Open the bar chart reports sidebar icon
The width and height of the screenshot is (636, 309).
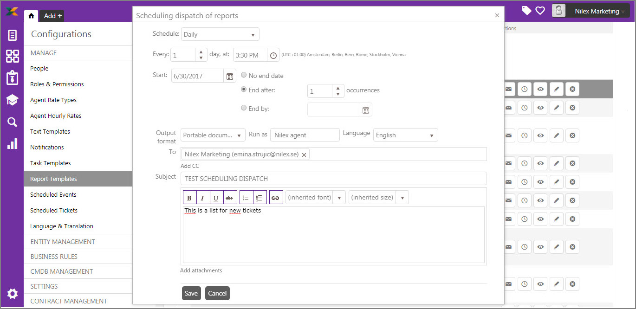coord(12,143)
